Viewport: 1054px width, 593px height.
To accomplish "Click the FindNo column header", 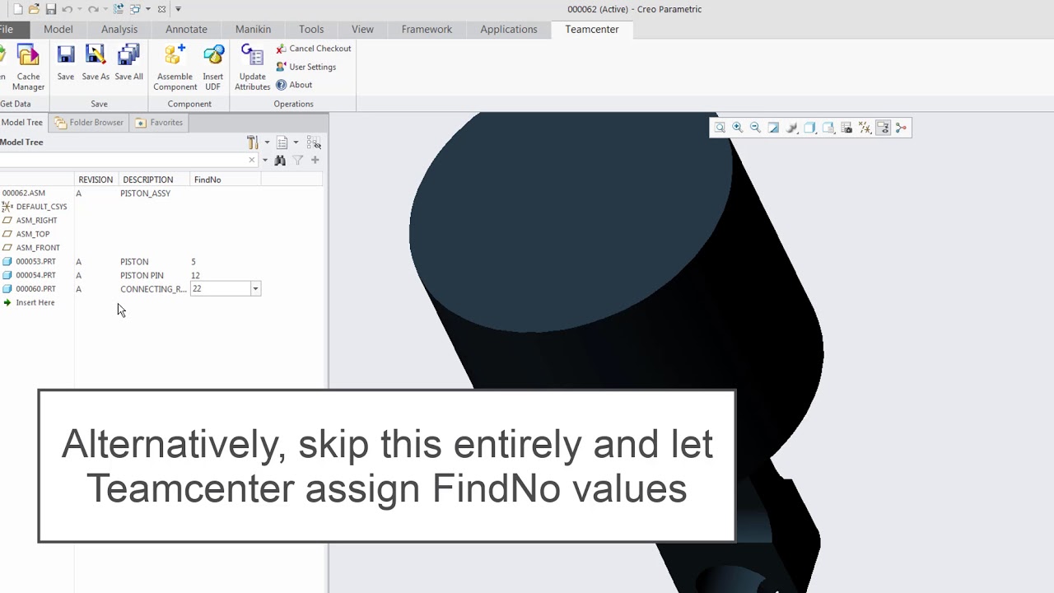I will (225, 180).
